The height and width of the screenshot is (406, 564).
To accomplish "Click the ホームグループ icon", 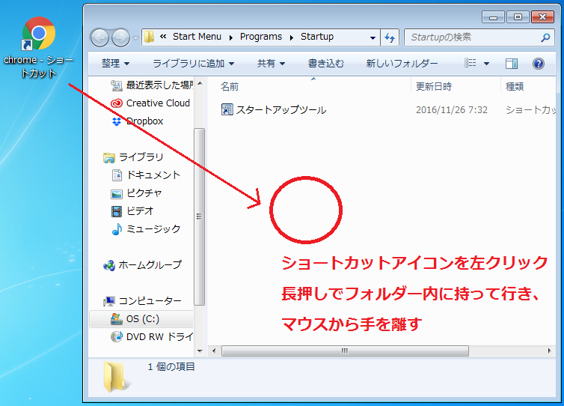I will click(x=109, y=265).
